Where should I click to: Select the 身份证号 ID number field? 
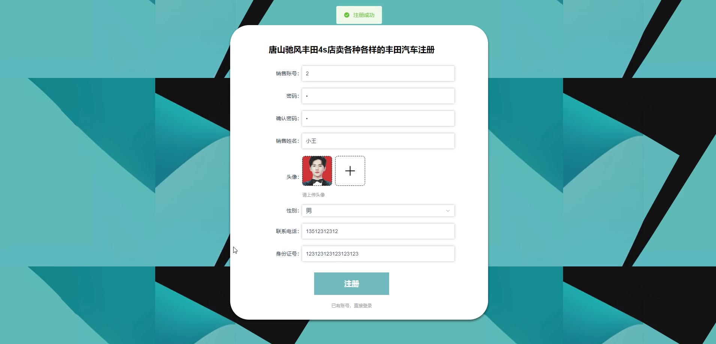(x=378, y=254)
